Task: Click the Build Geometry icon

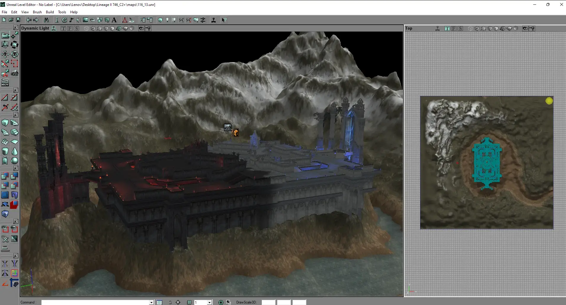Action: point(160,20)
